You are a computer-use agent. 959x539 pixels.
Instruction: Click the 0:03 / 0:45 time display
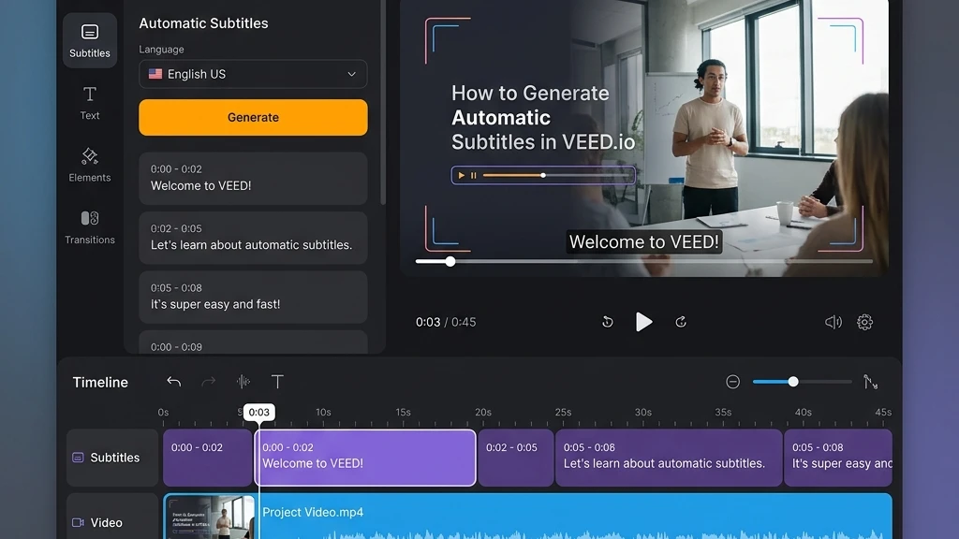click(x=446, y=322)
